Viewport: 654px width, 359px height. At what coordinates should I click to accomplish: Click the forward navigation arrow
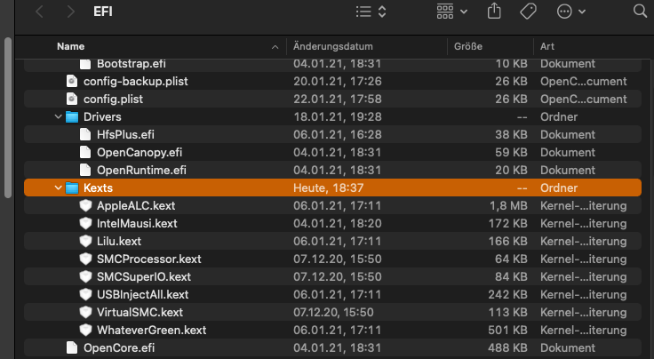[x=71, y=12]
